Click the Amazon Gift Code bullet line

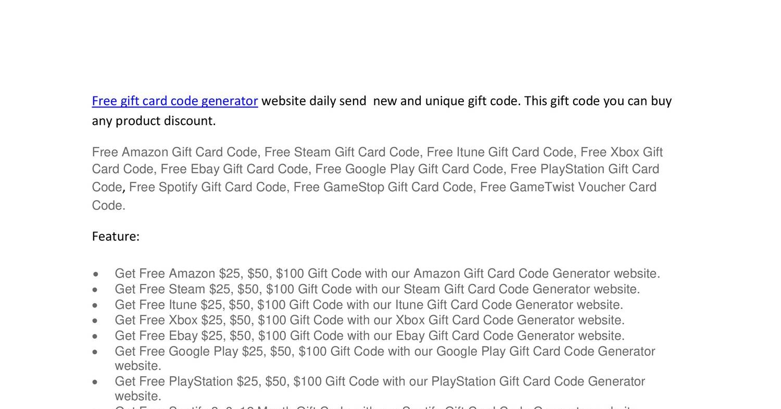coord(387,274)
